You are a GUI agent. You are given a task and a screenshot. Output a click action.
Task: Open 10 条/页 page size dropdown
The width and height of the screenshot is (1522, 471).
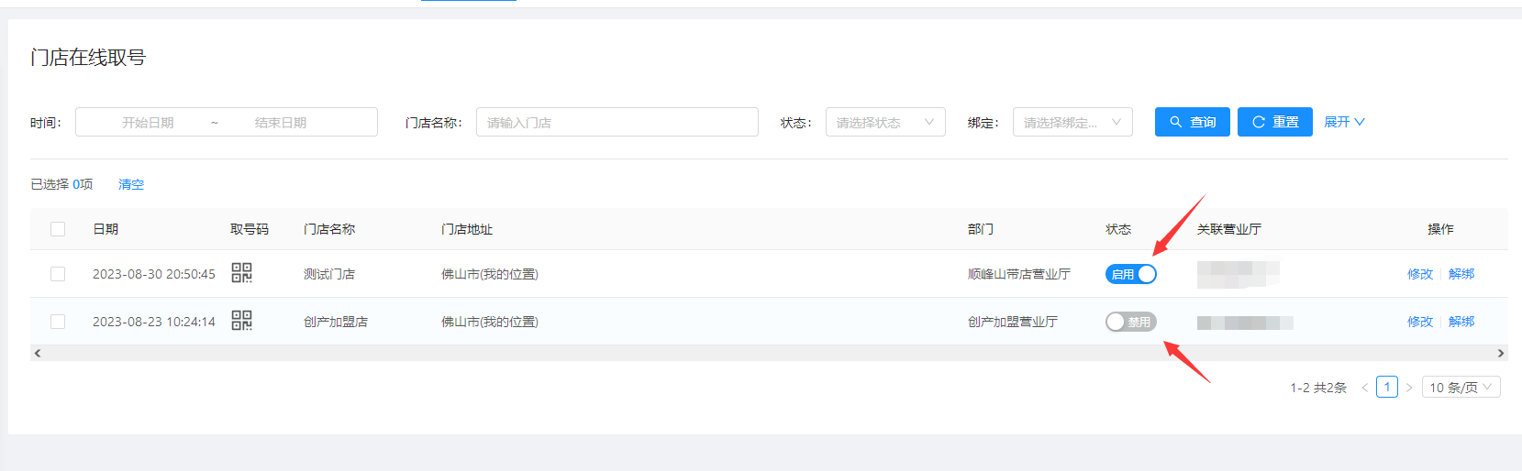pos(1461,388)
